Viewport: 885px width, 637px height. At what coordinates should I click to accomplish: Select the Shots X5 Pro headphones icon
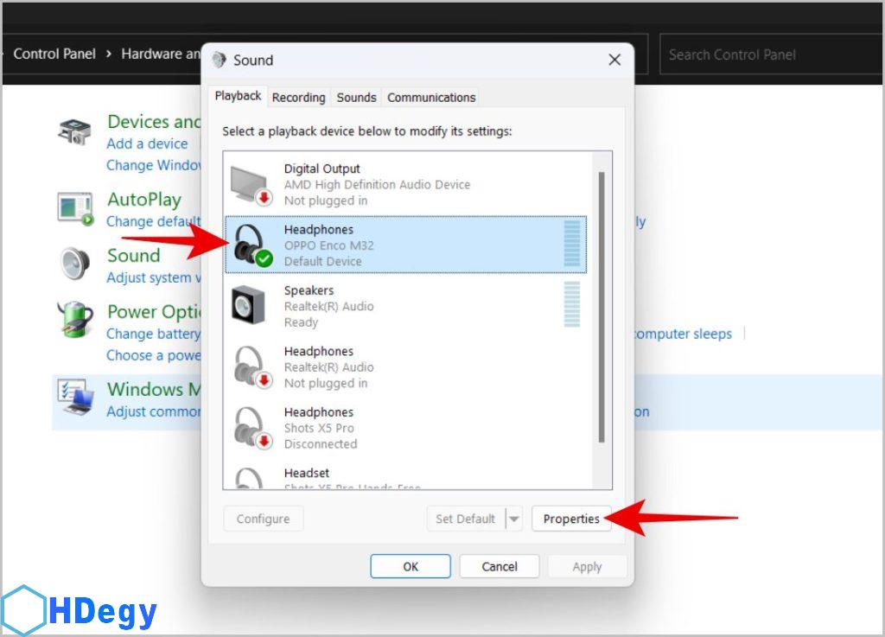coord(251,428)
